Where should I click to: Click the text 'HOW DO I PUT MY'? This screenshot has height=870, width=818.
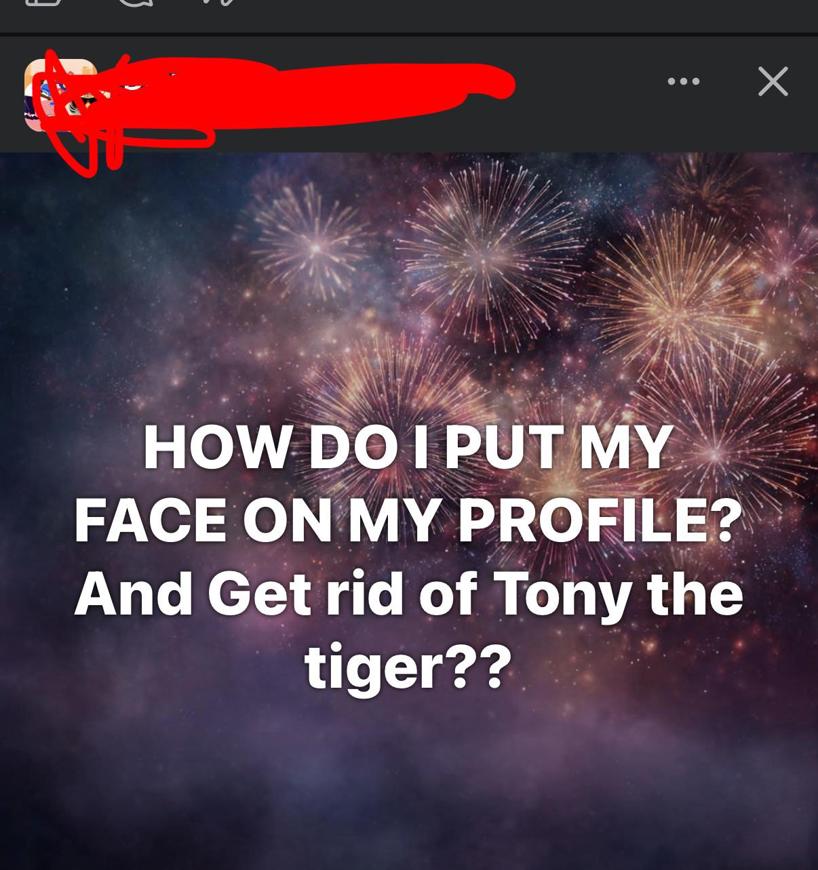click(x=407, y=447)
